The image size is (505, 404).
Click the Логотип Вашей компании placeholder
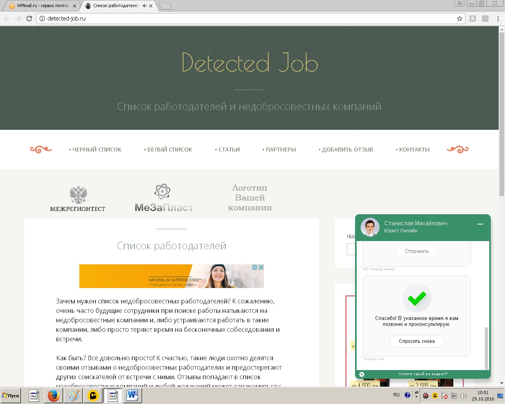coord(250,198)
